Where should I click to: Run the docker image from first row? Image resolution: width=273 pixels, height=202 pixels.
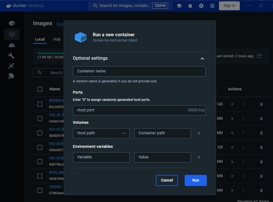tap(232, 104)
